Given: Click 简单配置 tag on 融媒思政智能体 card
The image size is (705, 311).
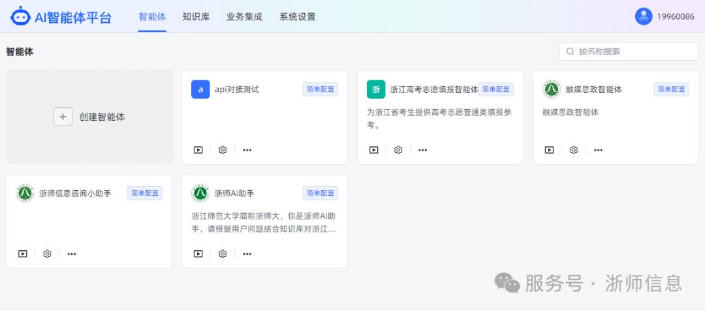Looking at the screenshot, I should [x=671, y=89].
